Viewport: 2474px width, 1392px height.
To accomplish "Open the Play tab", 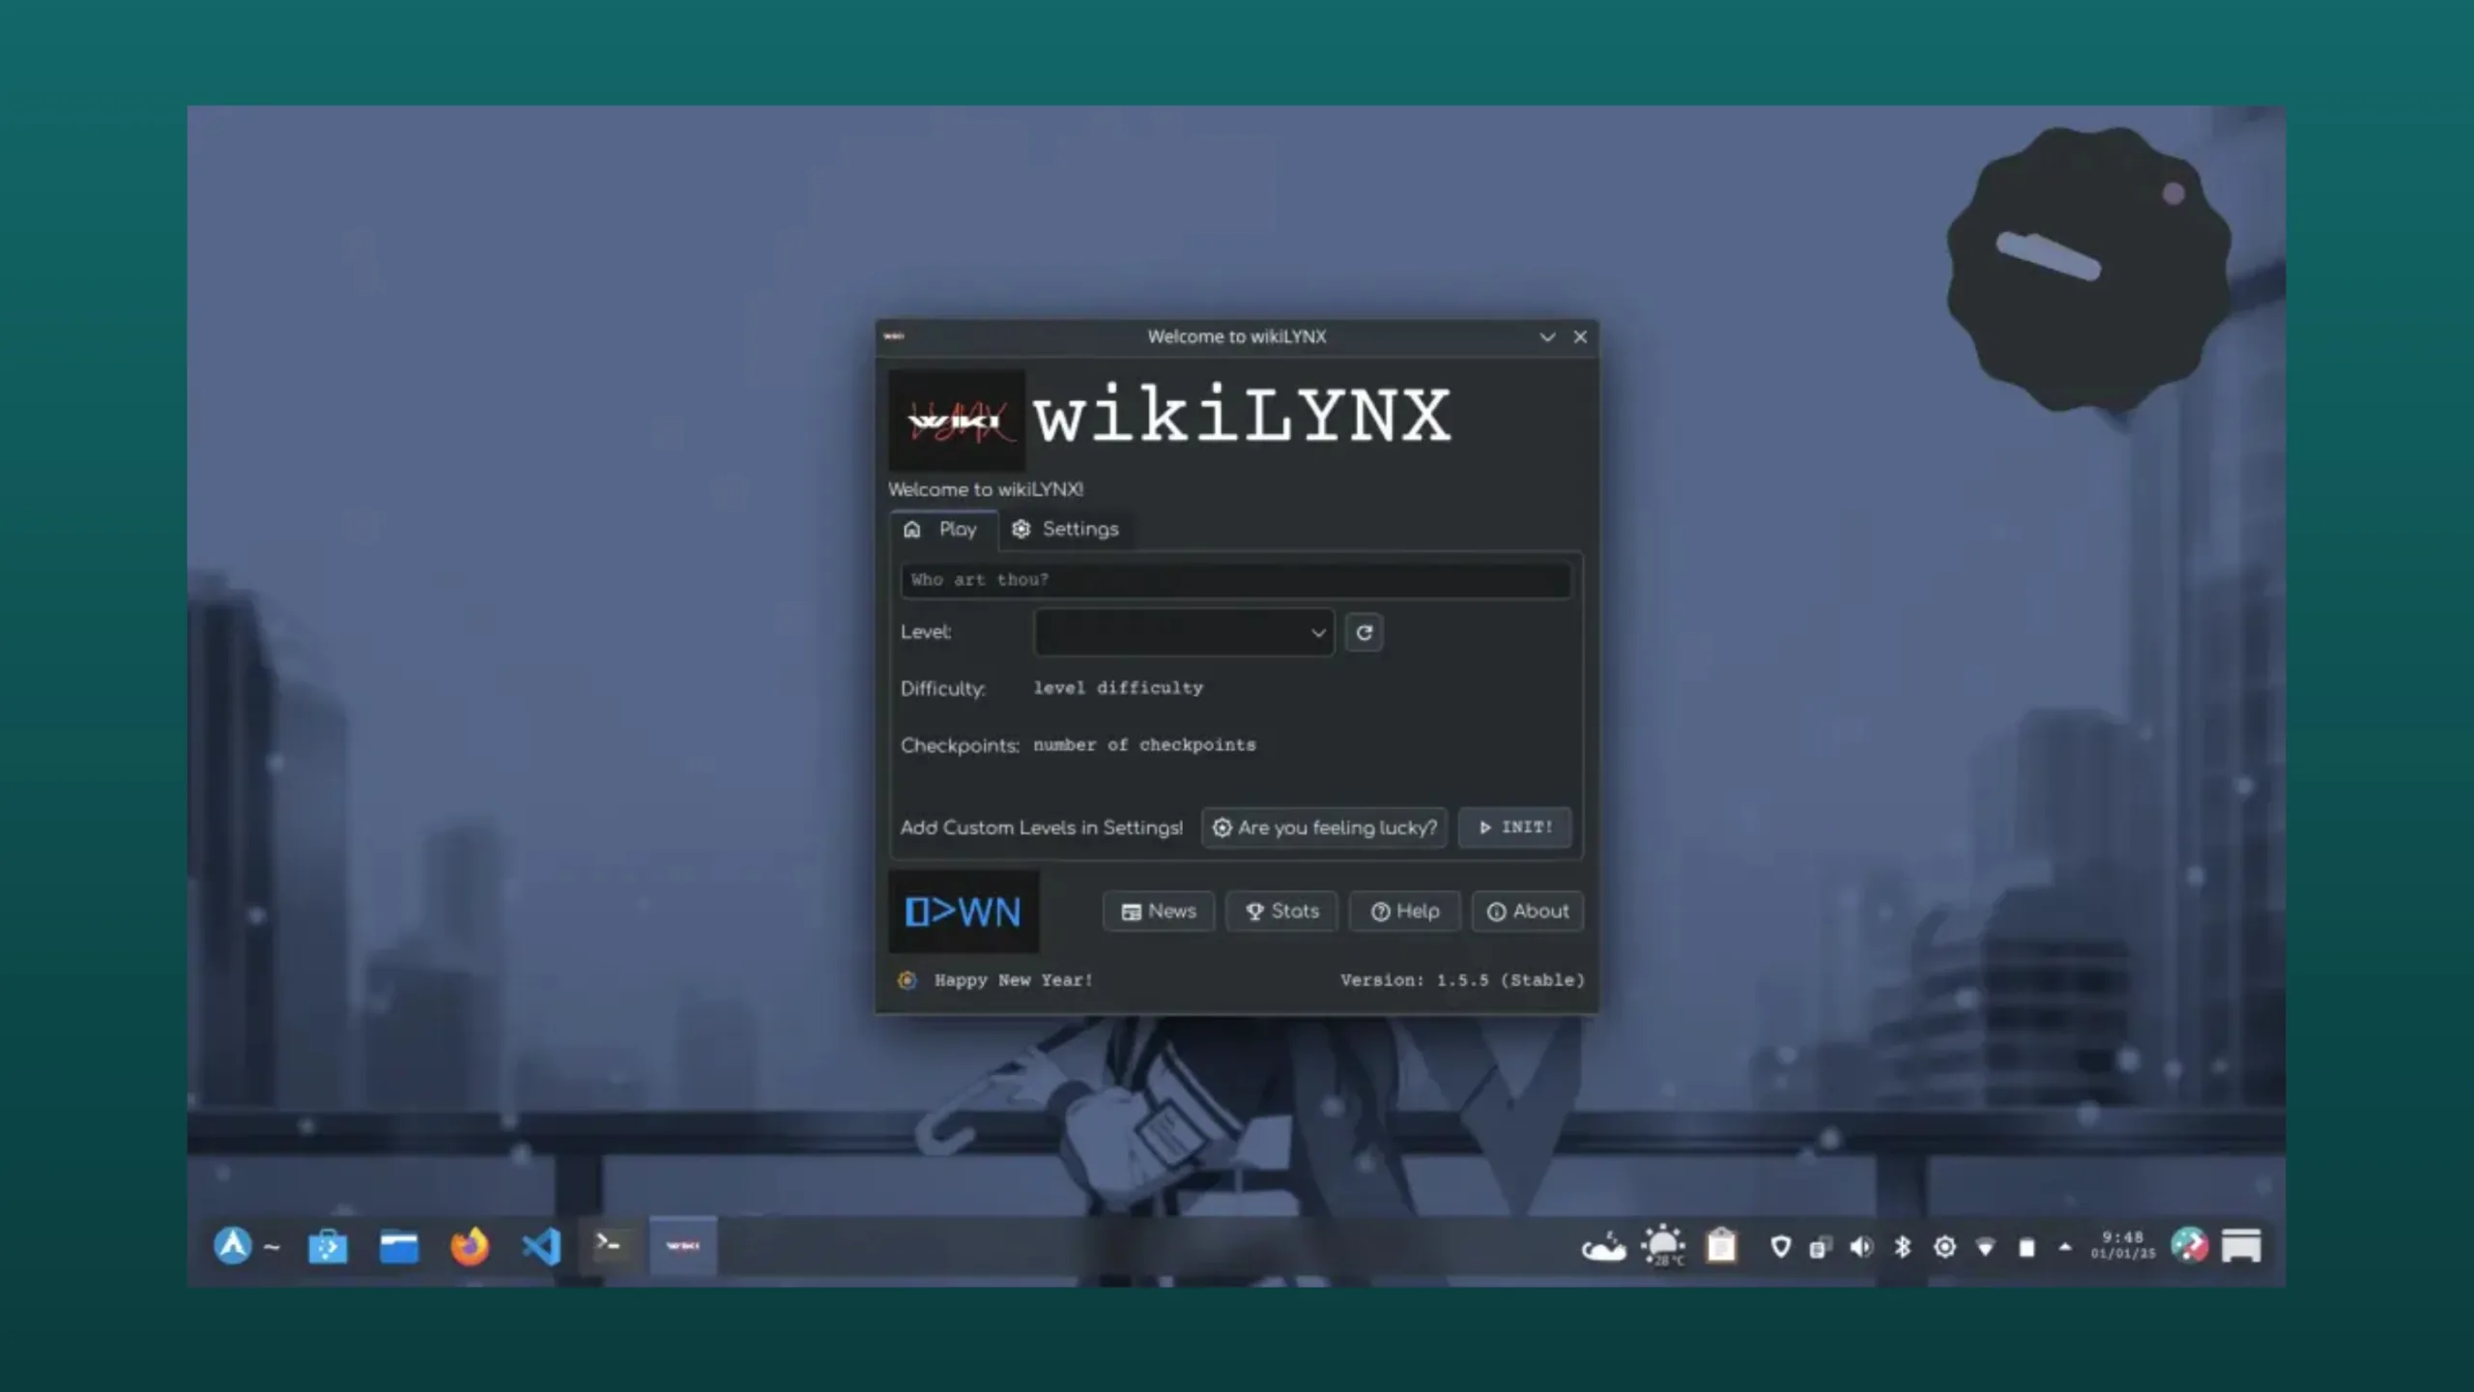I will [942, 530].
